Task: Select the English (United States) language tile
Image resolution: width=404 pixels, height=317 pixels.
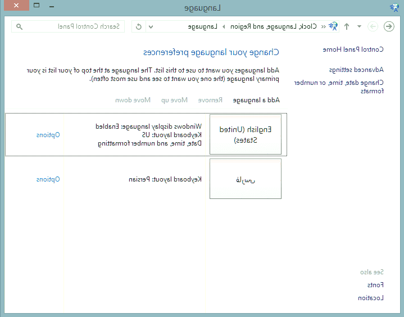Action: click(246, 134)
